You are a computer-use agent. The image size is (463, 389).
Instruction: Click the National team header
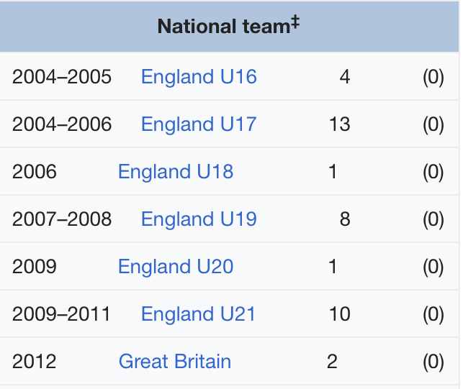(x=229, y=27)
